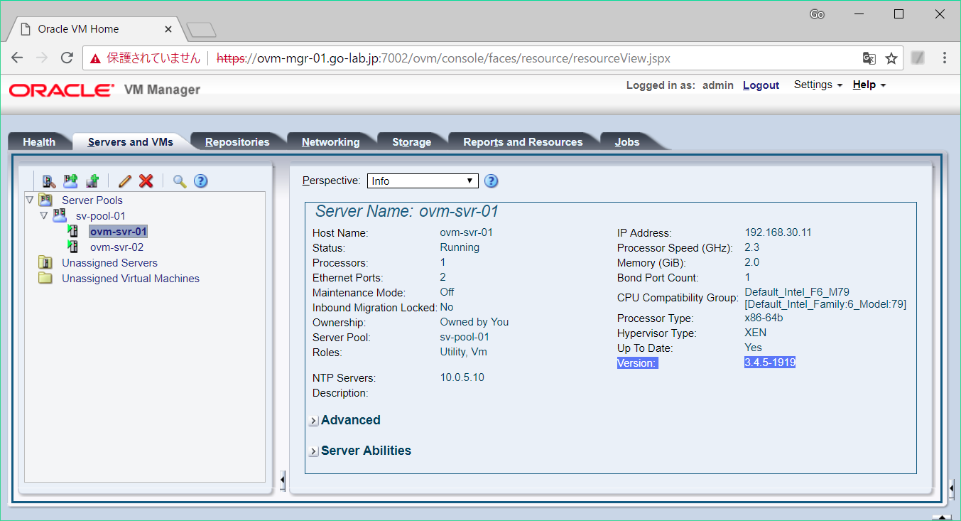Click the Status value Running
The height and width of the screenshot is (521, 961).
pyautogui.click(x=460, y=247)
